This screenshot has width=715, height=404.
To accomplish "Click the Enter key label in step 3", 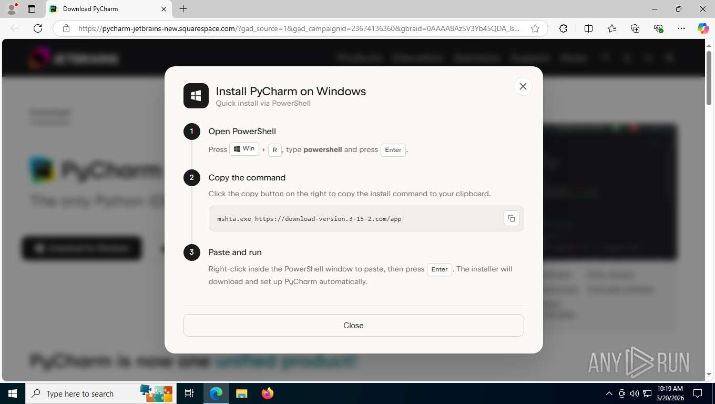I will (x=440, y=269).
